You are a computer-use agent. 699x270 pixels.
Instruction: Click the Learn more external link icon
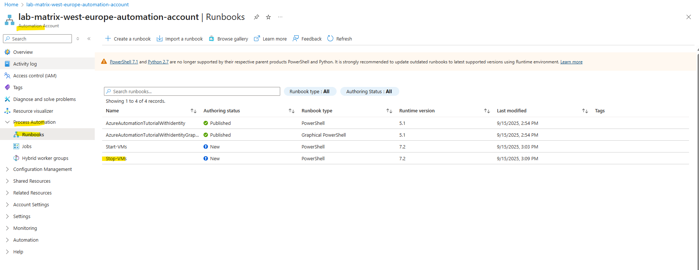tap(257, 38)
